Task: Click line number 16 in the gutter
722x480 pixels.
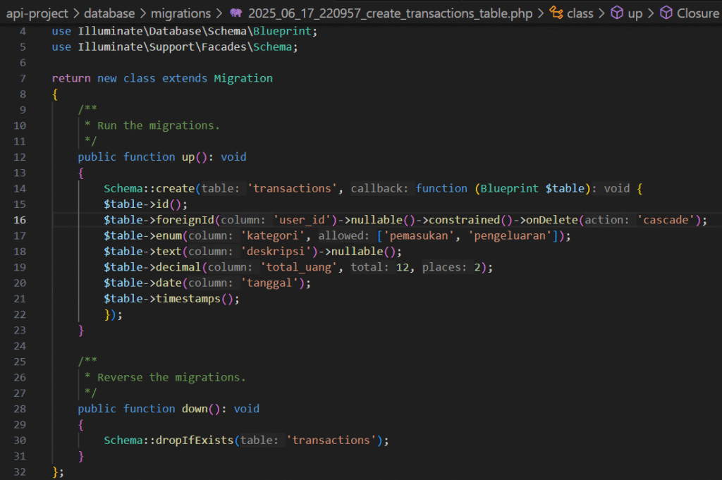Action: [x=19, y=220]
